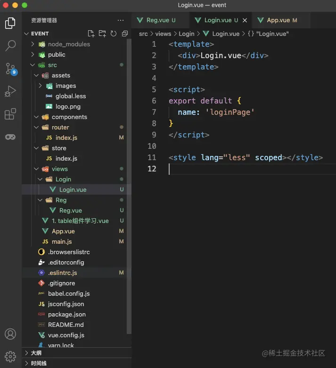Open jsconfig.json file
Image resolution: width=336 pixels, height=368 pixels.
(x=74, y=304)
